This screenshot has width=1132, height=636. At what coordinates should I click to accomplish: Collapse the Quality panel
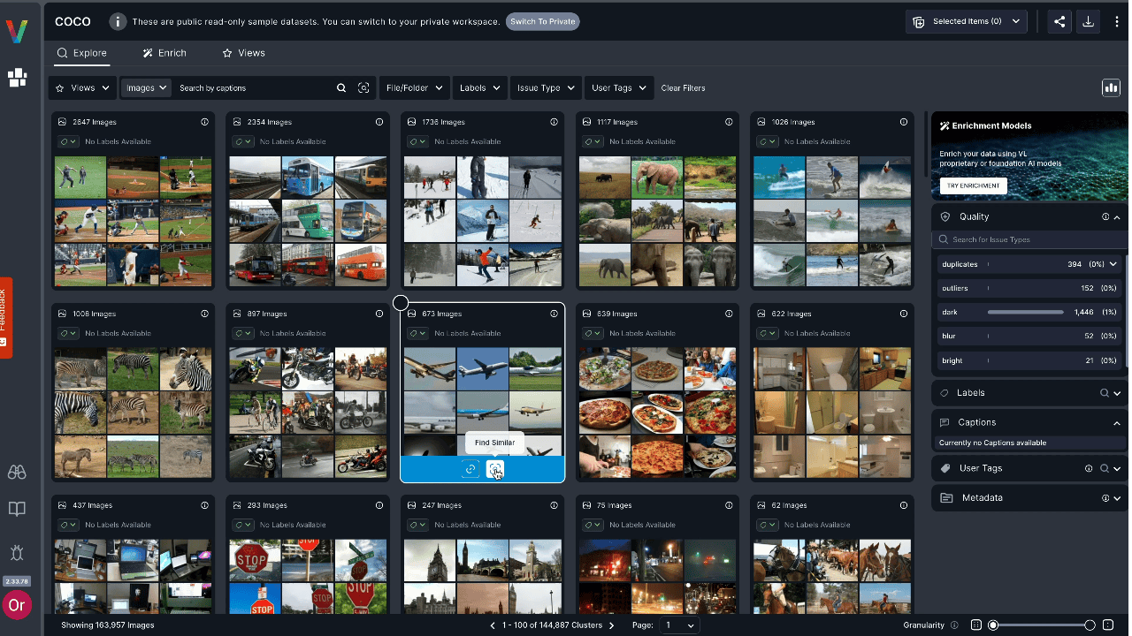[x=1117, y=216]
